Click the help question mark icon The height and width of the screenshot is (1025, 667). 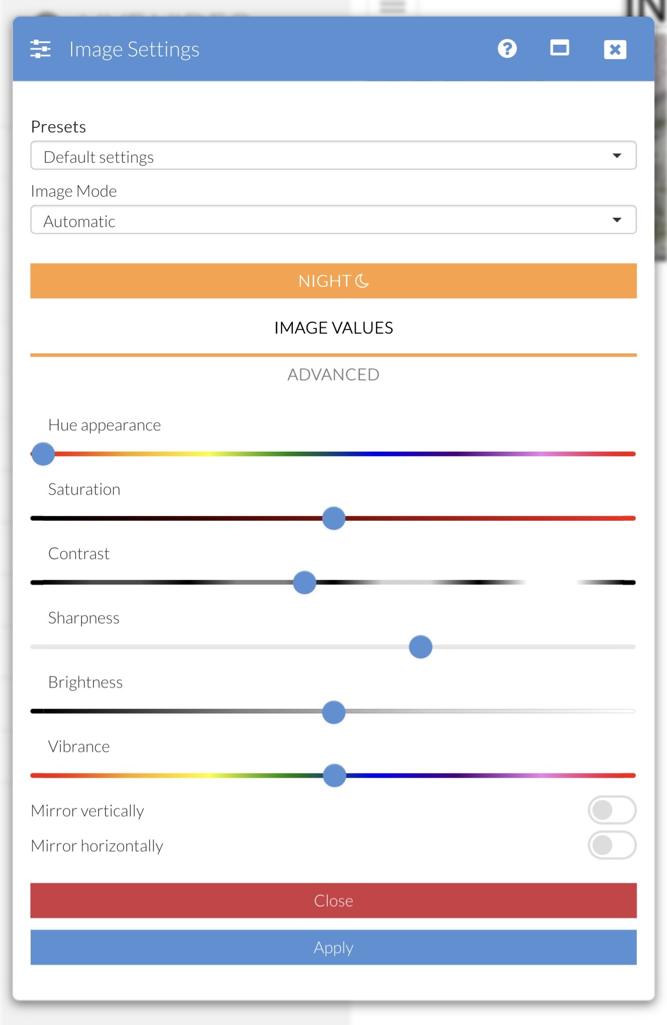point(507,49)
